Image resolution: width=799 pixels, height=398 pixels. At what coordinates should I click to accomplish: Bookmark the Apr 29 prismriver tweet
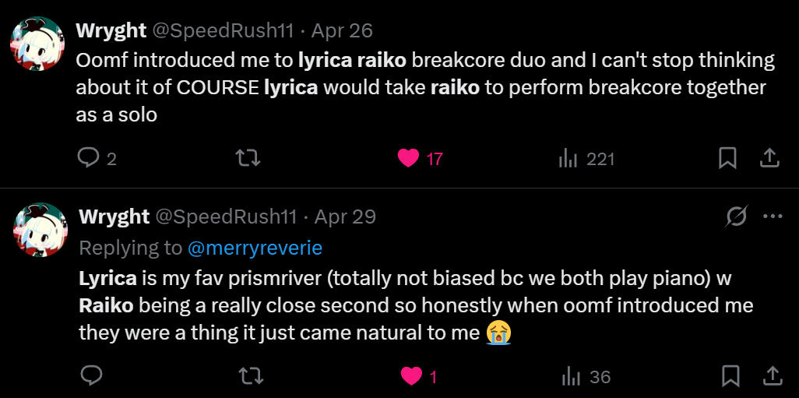(730, 377)
